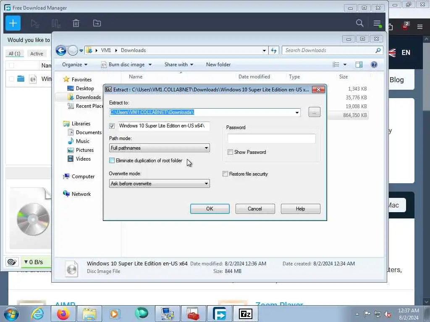Select Network in navigation pane
The height and width of the screenshot is (322, 430).
click(x=81, y=194)
